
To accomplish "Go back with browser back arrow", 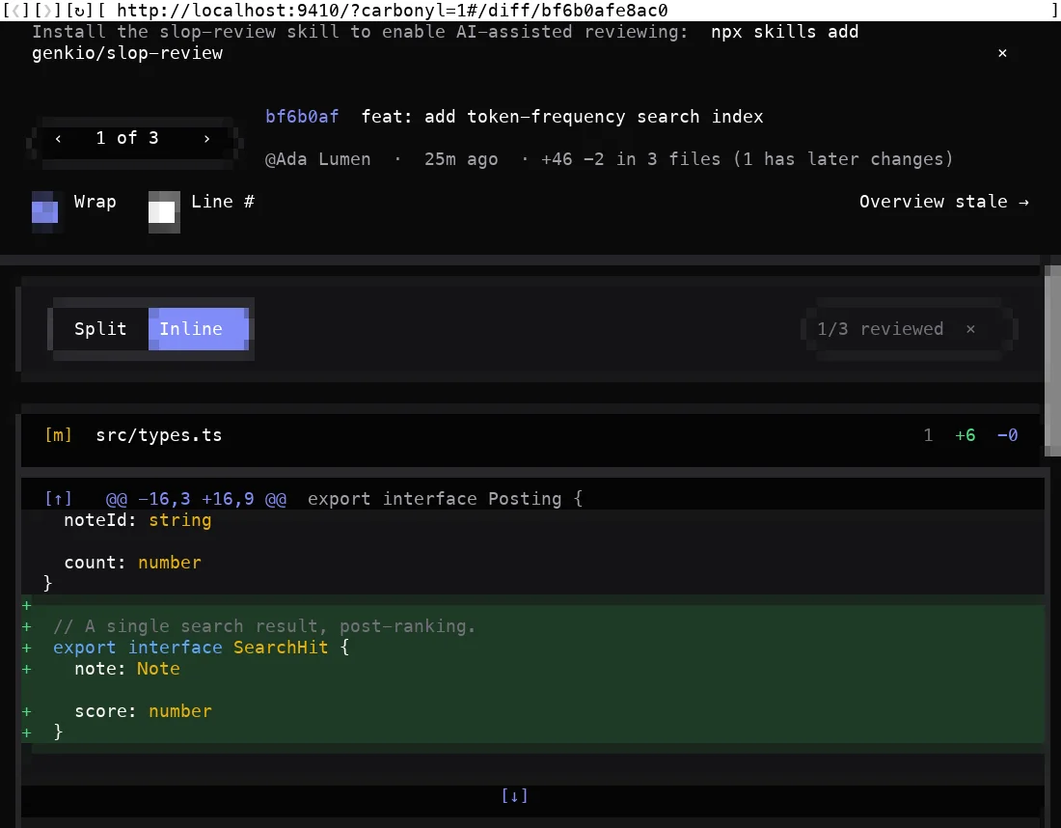I will pos(15,11).
